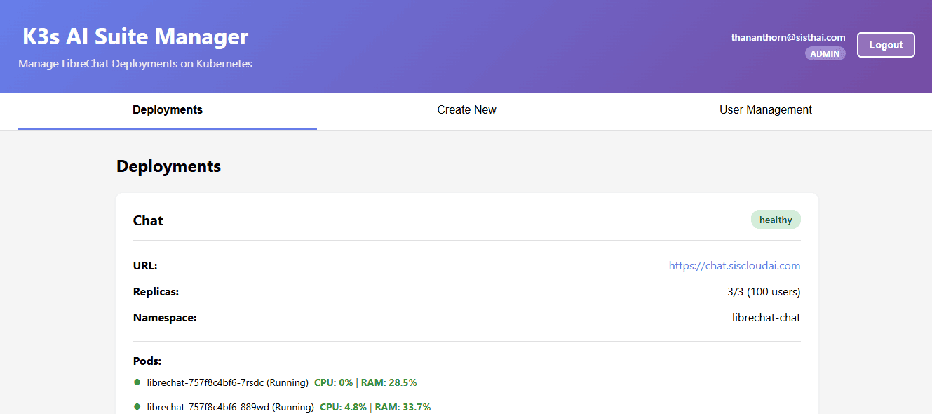This screenshot has height=414, width=932.
Task: Click the thananthorn@sisthai.com user email
Action: point(788,37)
